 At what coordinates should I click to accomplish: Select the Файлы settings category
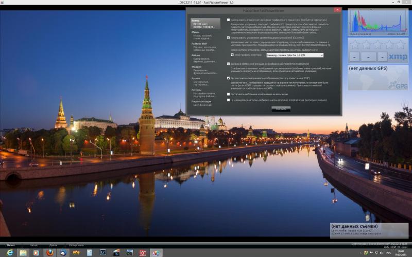[205, 59]
